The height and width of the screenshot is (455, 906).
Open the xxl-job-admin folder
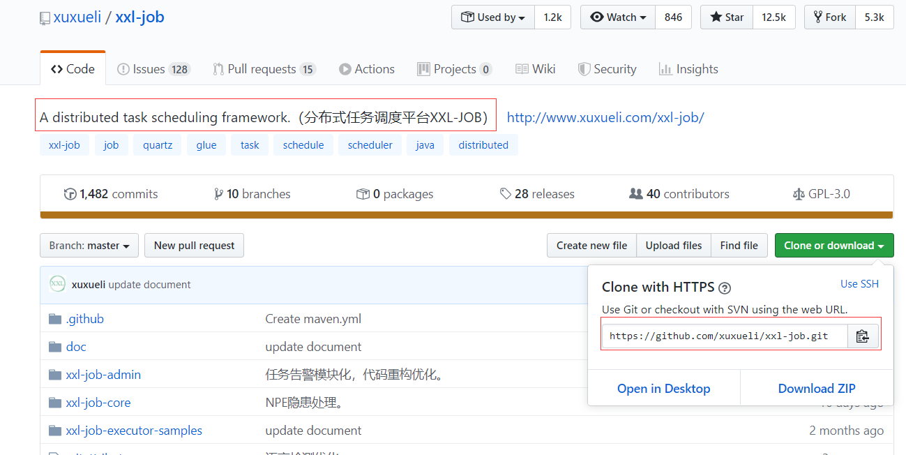pos(103,375)
